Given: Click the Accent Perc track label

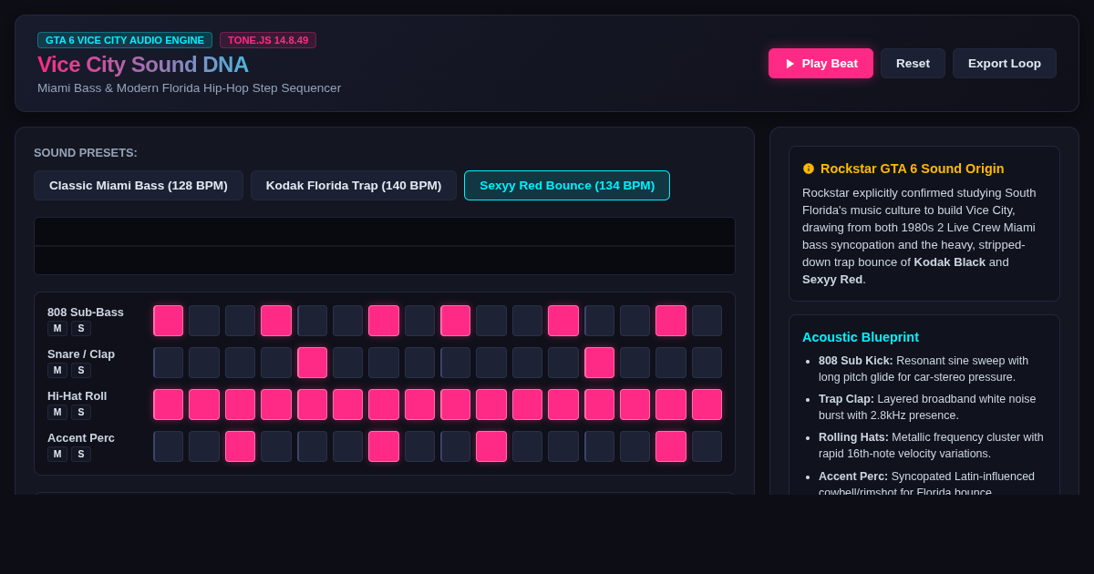Looking at the screenshot, I should (81, 438).
